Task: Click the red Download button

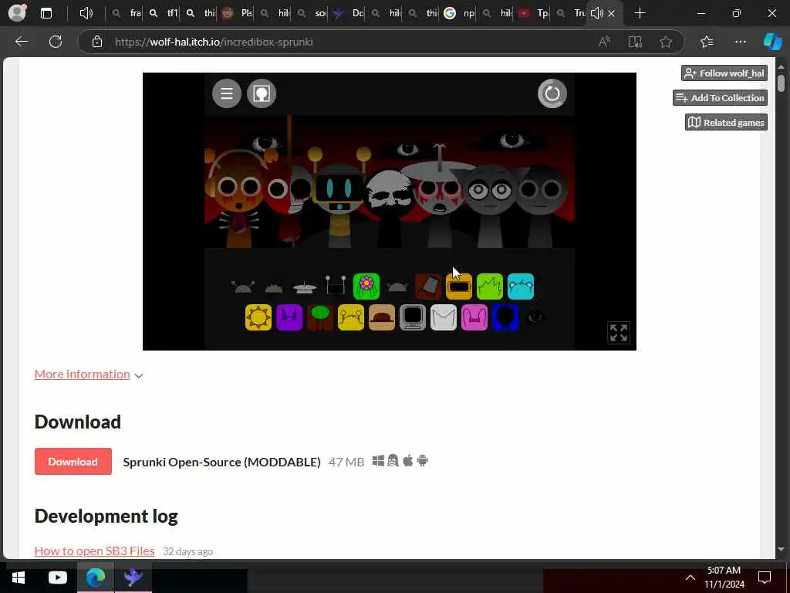Action: (x=73, y=462)
